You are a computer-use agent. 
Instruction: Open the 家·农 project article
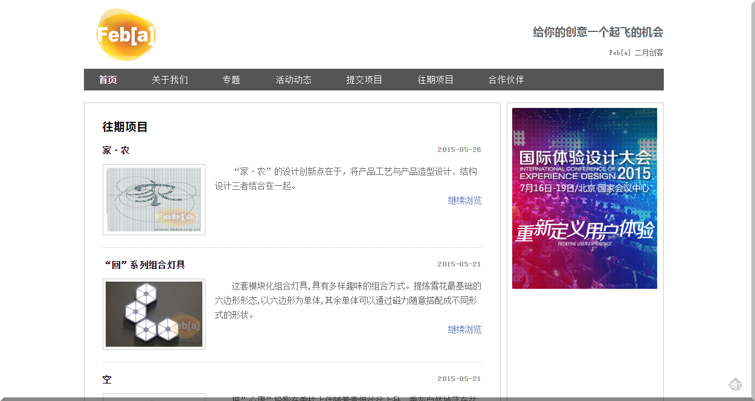pyautogui.click(x=117, y=150)
